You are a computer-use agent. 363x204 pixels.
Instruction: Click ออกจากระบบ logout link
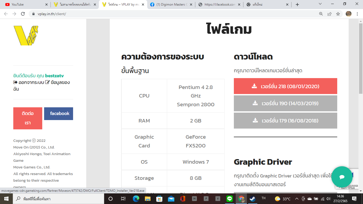28,82
